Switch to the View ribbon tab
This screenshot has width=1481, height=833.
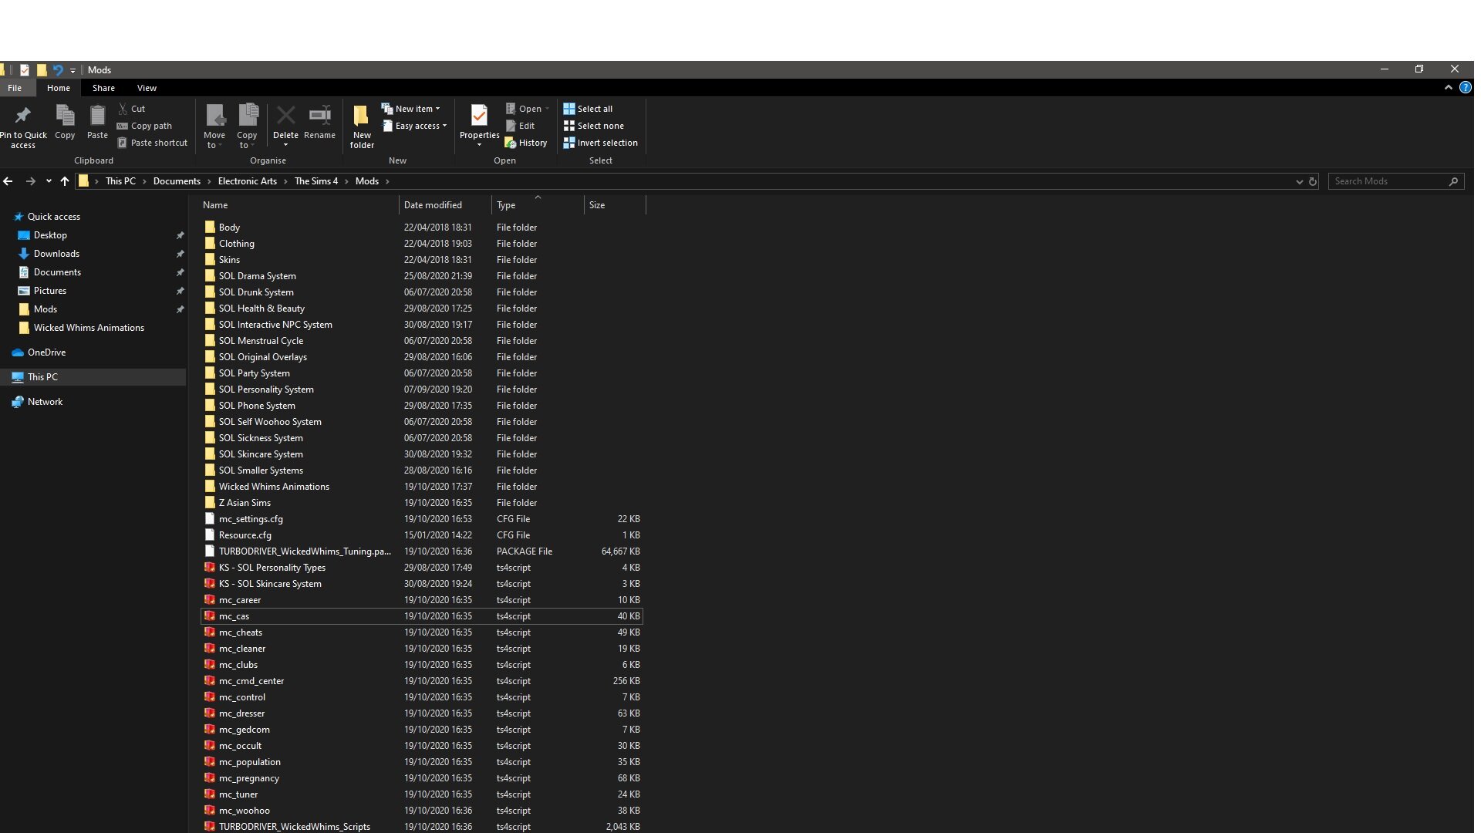click(147, 88)
